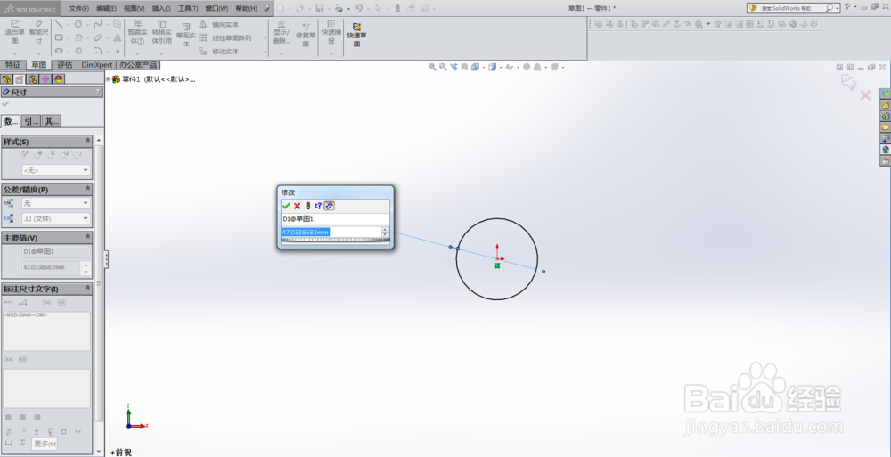The width and height of the screenshot is (891, 457).
Task: Open the precision dropdown showing .12 (文件)
Action: point(55,218)
